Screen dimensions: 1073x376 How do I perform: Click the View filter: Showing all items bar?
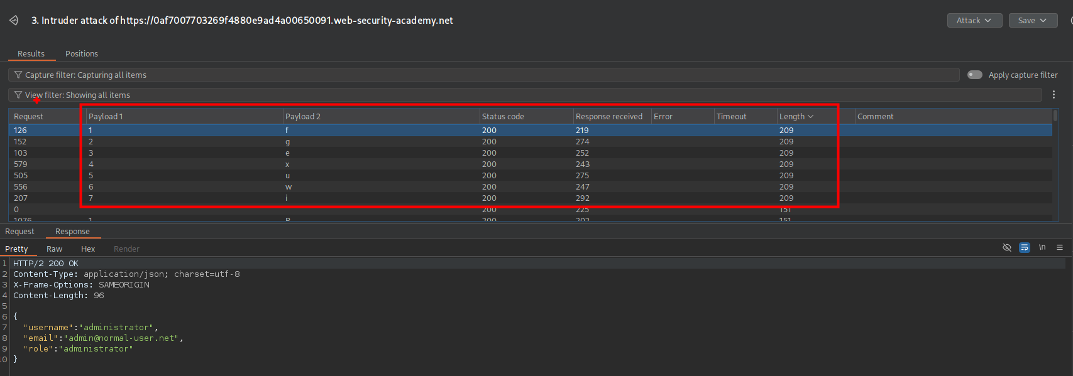tap(503, 95)
